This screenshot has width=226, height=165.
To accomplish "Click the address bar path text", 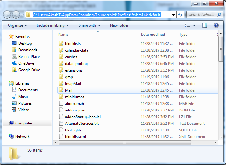I will pos(97,15).
